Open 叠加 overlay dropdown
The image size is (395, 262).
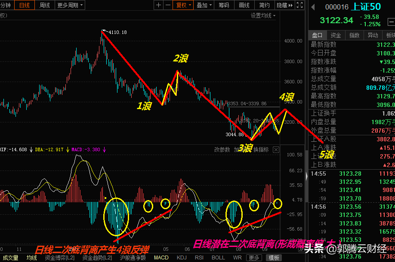tap(204, 5)
